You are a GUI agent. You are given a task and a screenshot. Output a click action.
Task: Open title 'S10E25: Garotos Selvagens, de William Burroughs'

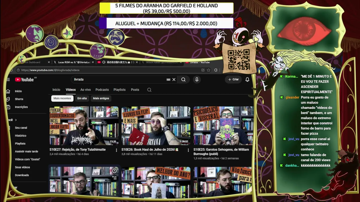pos(221,152)
